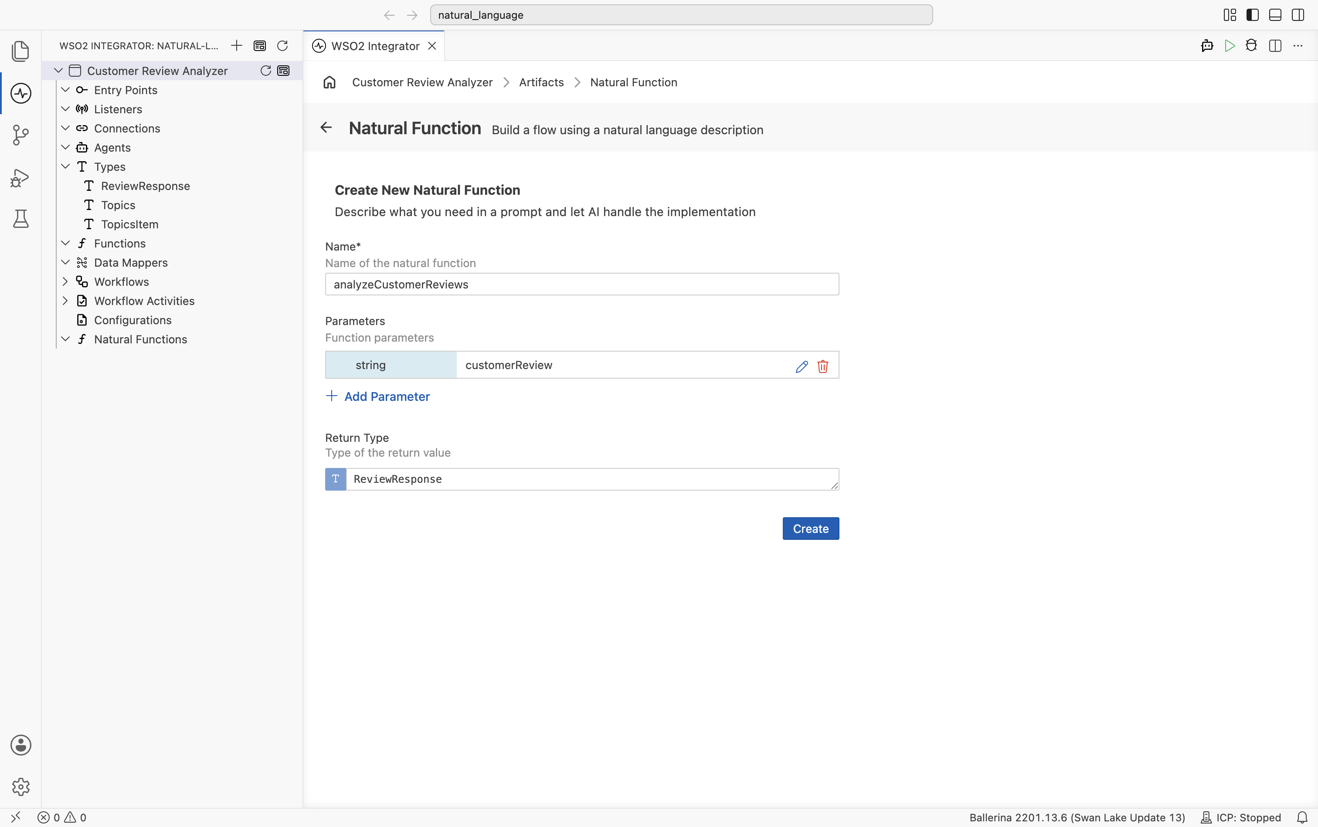Open the Explorer view in activity bar
This screenshot has width=1318, height=827.
point(21,51)
